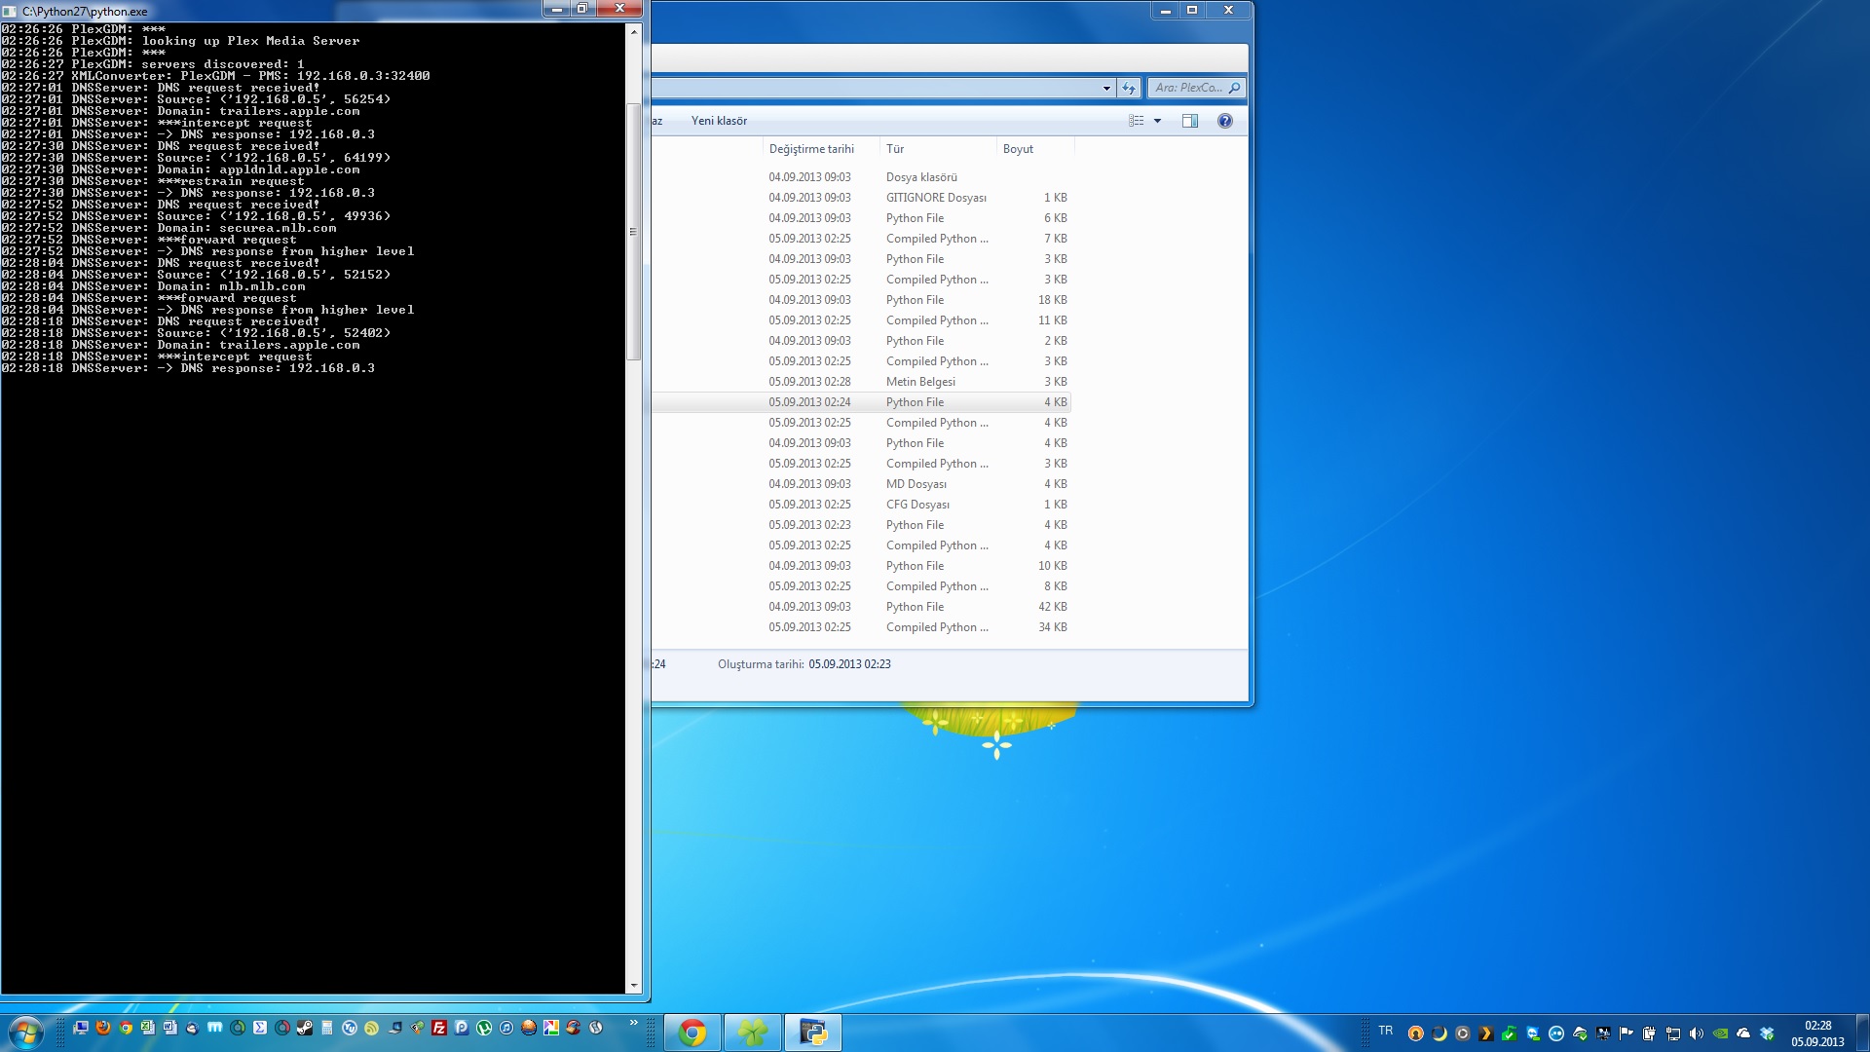Open Calculator from the quick launch bar
This screenshot has width=1870, height=1052.
point(327,1028)
